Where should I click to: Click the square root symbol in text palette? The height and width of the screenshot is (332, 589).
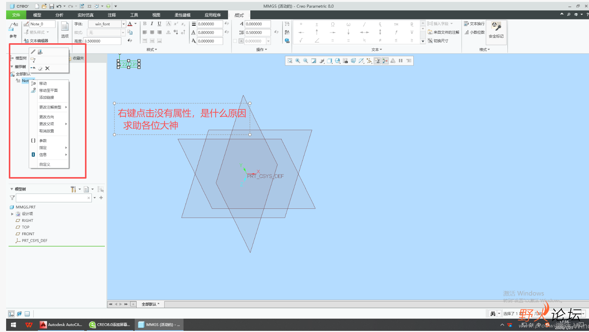point(301,41)
